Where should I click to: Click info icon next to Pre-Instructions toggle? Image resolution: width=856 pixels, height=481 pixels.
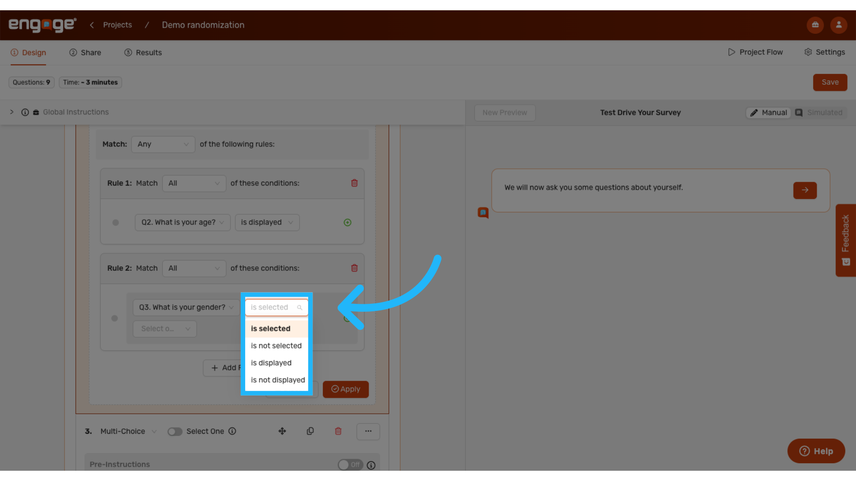pos(371,465)
